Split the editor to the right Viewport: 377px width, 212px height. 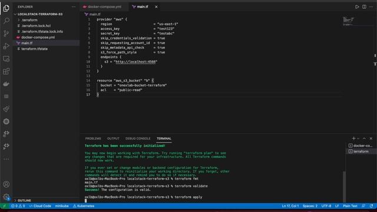click(x=364, y=6)
